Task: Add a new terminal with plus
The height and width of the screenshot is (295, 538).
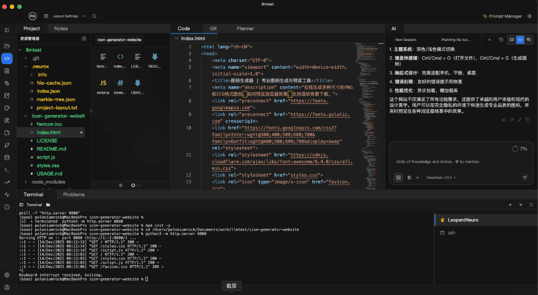Action: [x=510, y=205]
